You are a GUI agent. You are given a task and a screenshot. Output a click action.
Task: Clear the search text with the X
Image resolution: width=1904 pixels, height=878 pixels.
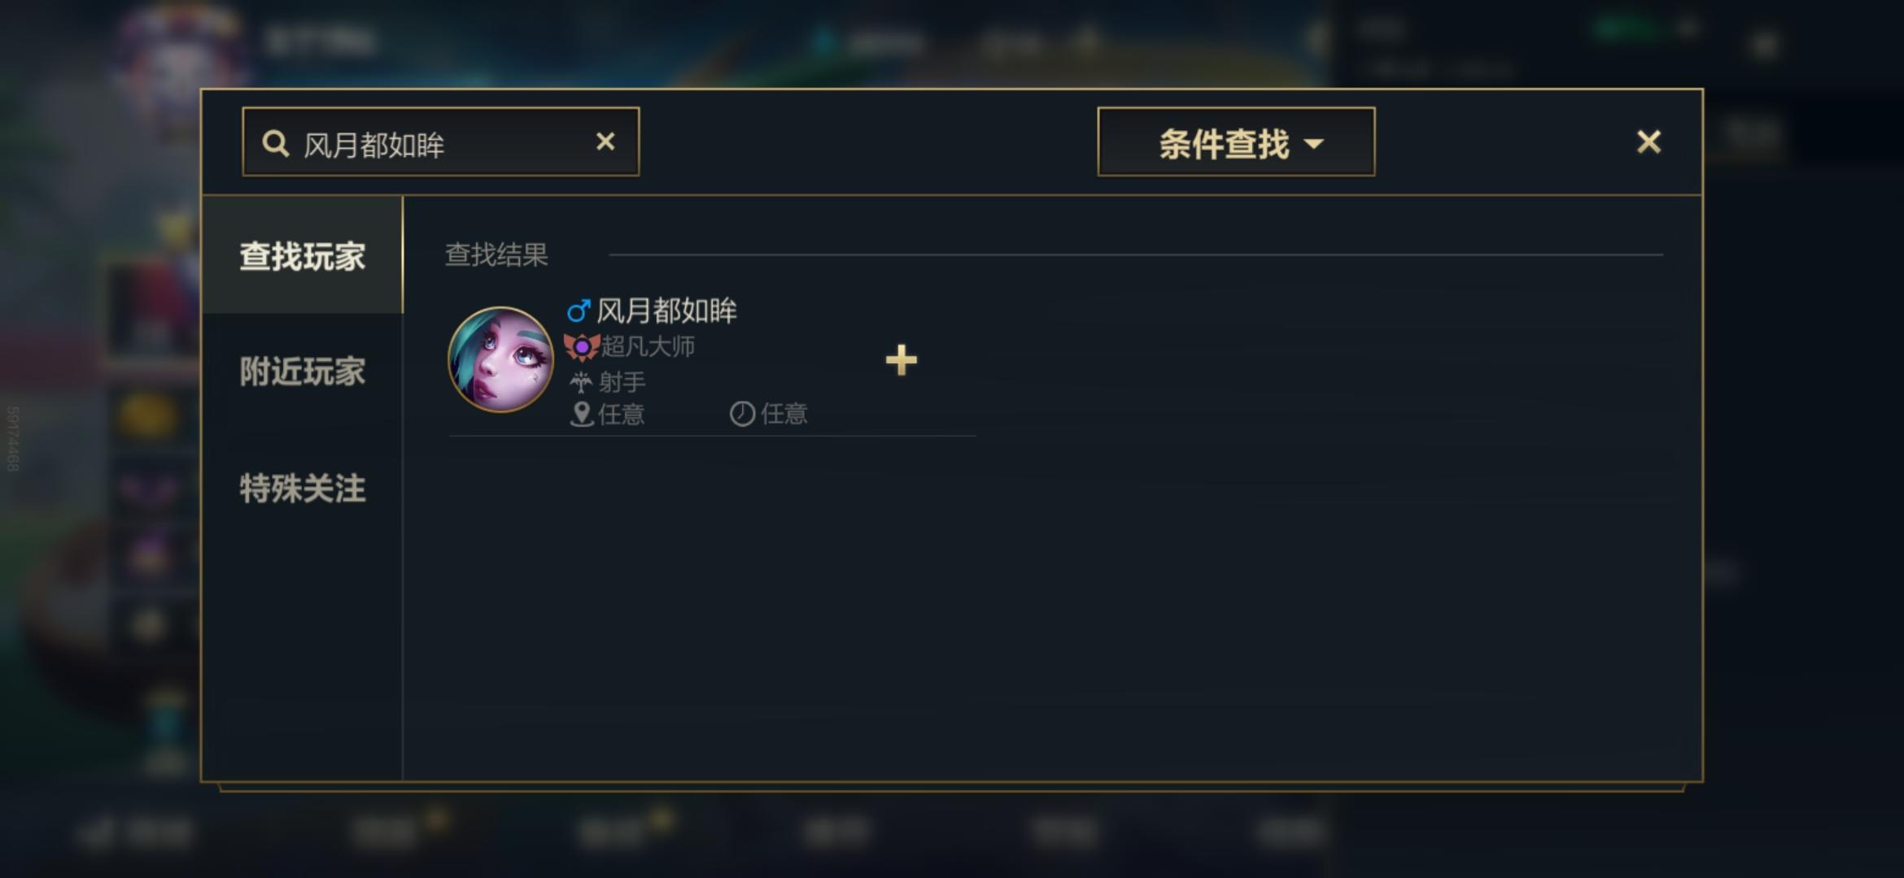[x=605, y=141]
